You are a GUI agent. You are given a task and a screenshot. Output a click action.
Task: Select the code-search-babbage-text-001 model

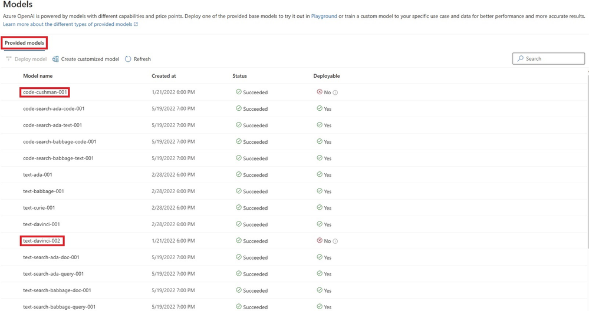click(58, 158)
